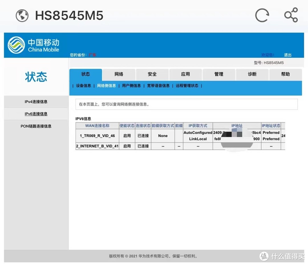Image resolution: width=308 pixels, height=264 pixels.
Task: Click the 1_TR069_R_VID_46 WAN entry
Action: point(97,136)
